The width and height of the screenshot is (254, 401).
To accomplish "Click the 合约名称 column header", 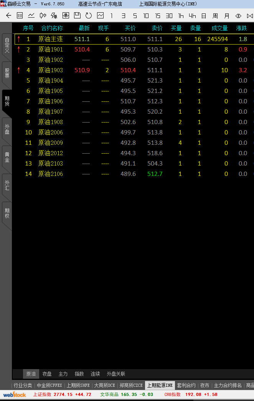I will [x=52, y=28].
